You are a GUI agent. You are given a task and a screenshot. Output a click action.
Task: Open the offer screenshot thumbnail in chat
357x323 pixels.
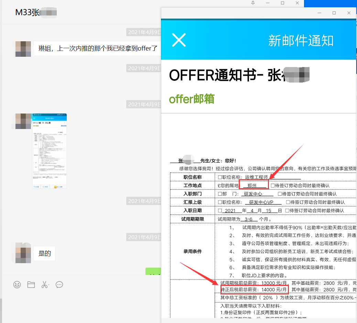(x=50, y=151)
